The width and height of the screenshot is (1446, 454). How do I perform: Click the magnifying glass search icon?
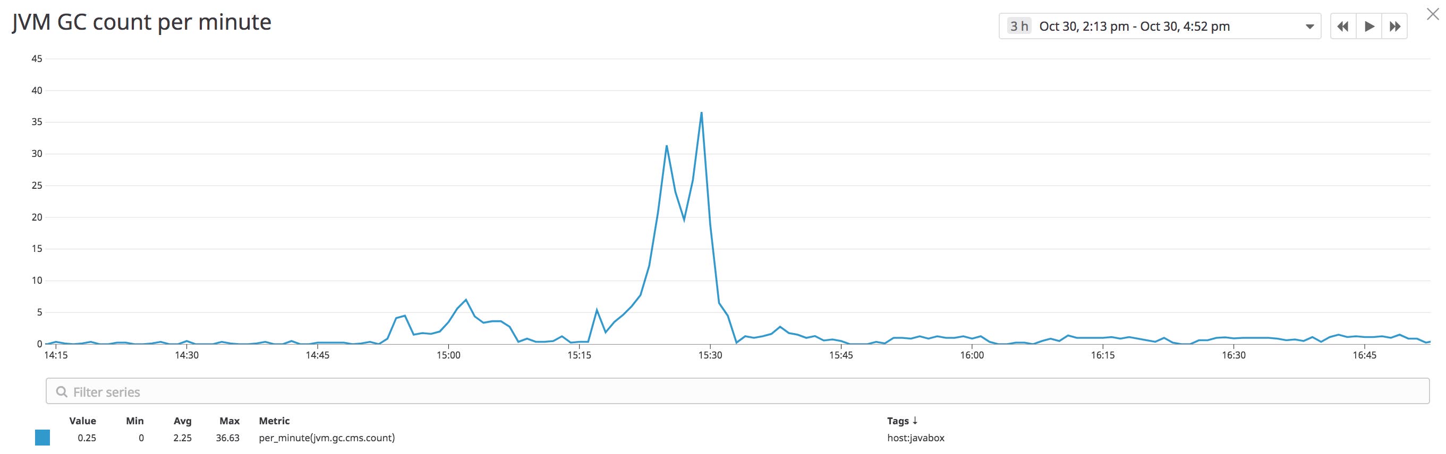62,392
